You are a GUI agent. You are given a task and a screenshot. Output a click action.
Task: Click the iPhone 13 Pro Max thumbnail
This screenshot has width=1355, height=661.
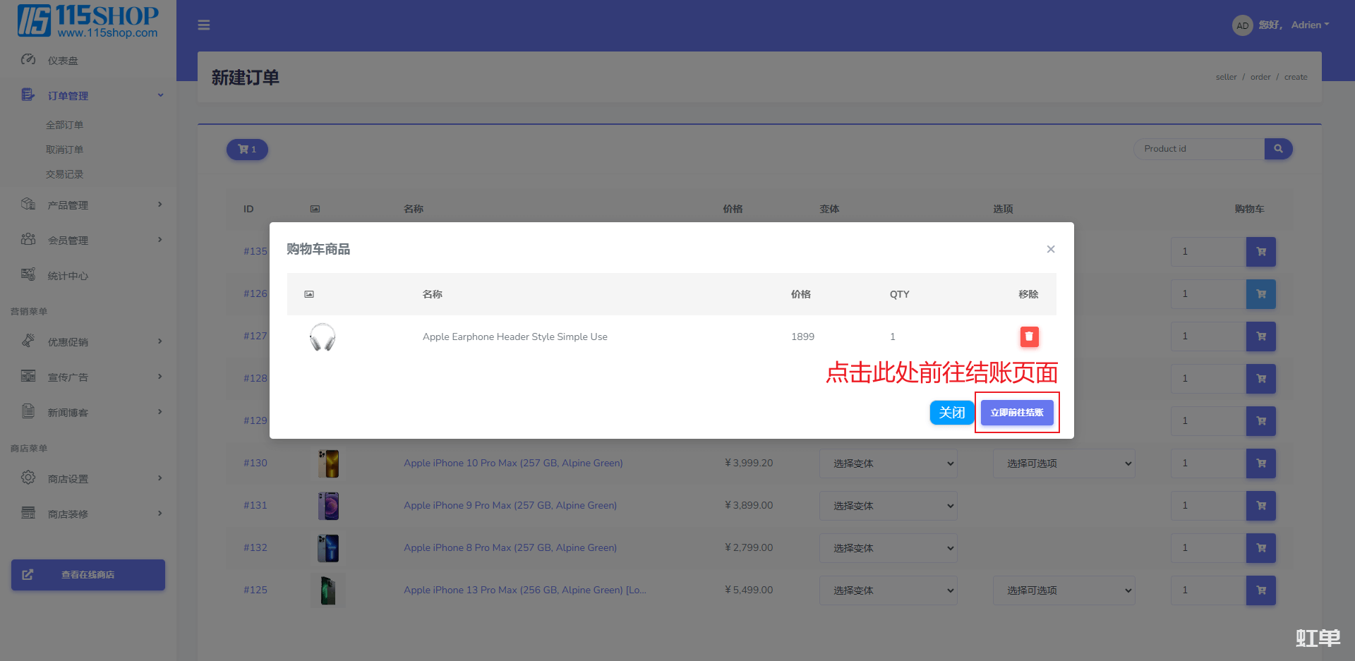click(328, 590)
